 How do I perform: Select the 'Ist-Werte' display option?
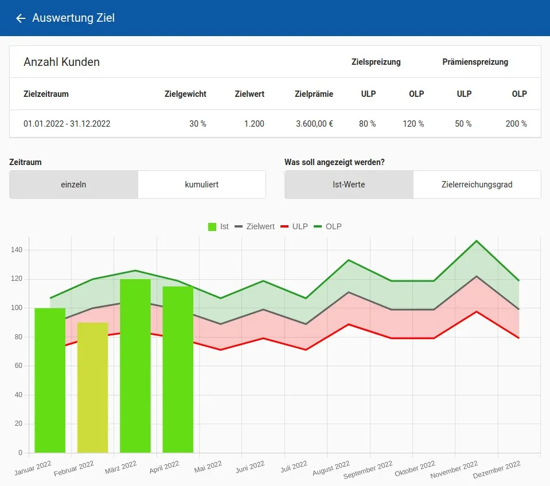point(349,185)
